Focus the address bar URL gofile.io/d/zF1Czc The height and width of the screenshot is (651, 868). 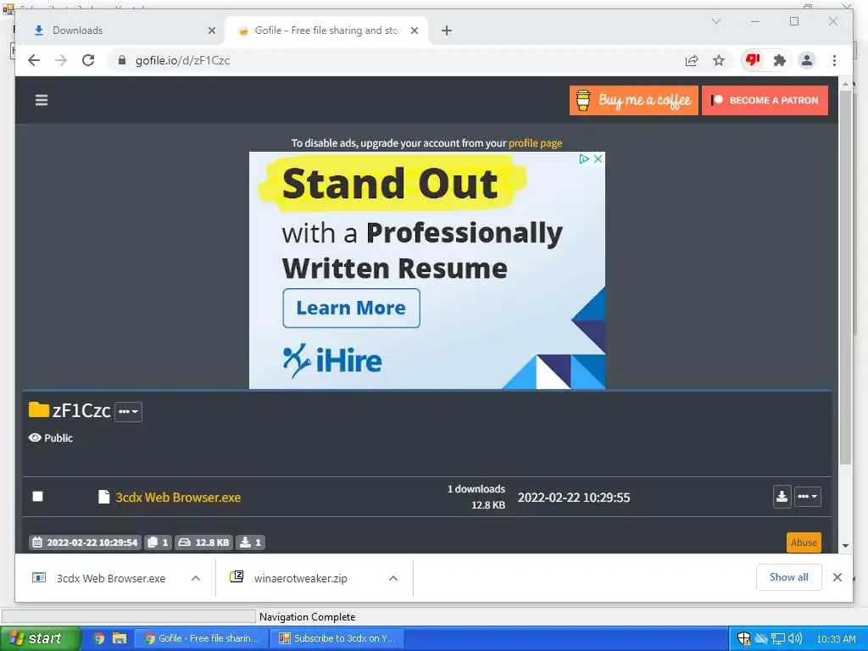click(183, 60)
